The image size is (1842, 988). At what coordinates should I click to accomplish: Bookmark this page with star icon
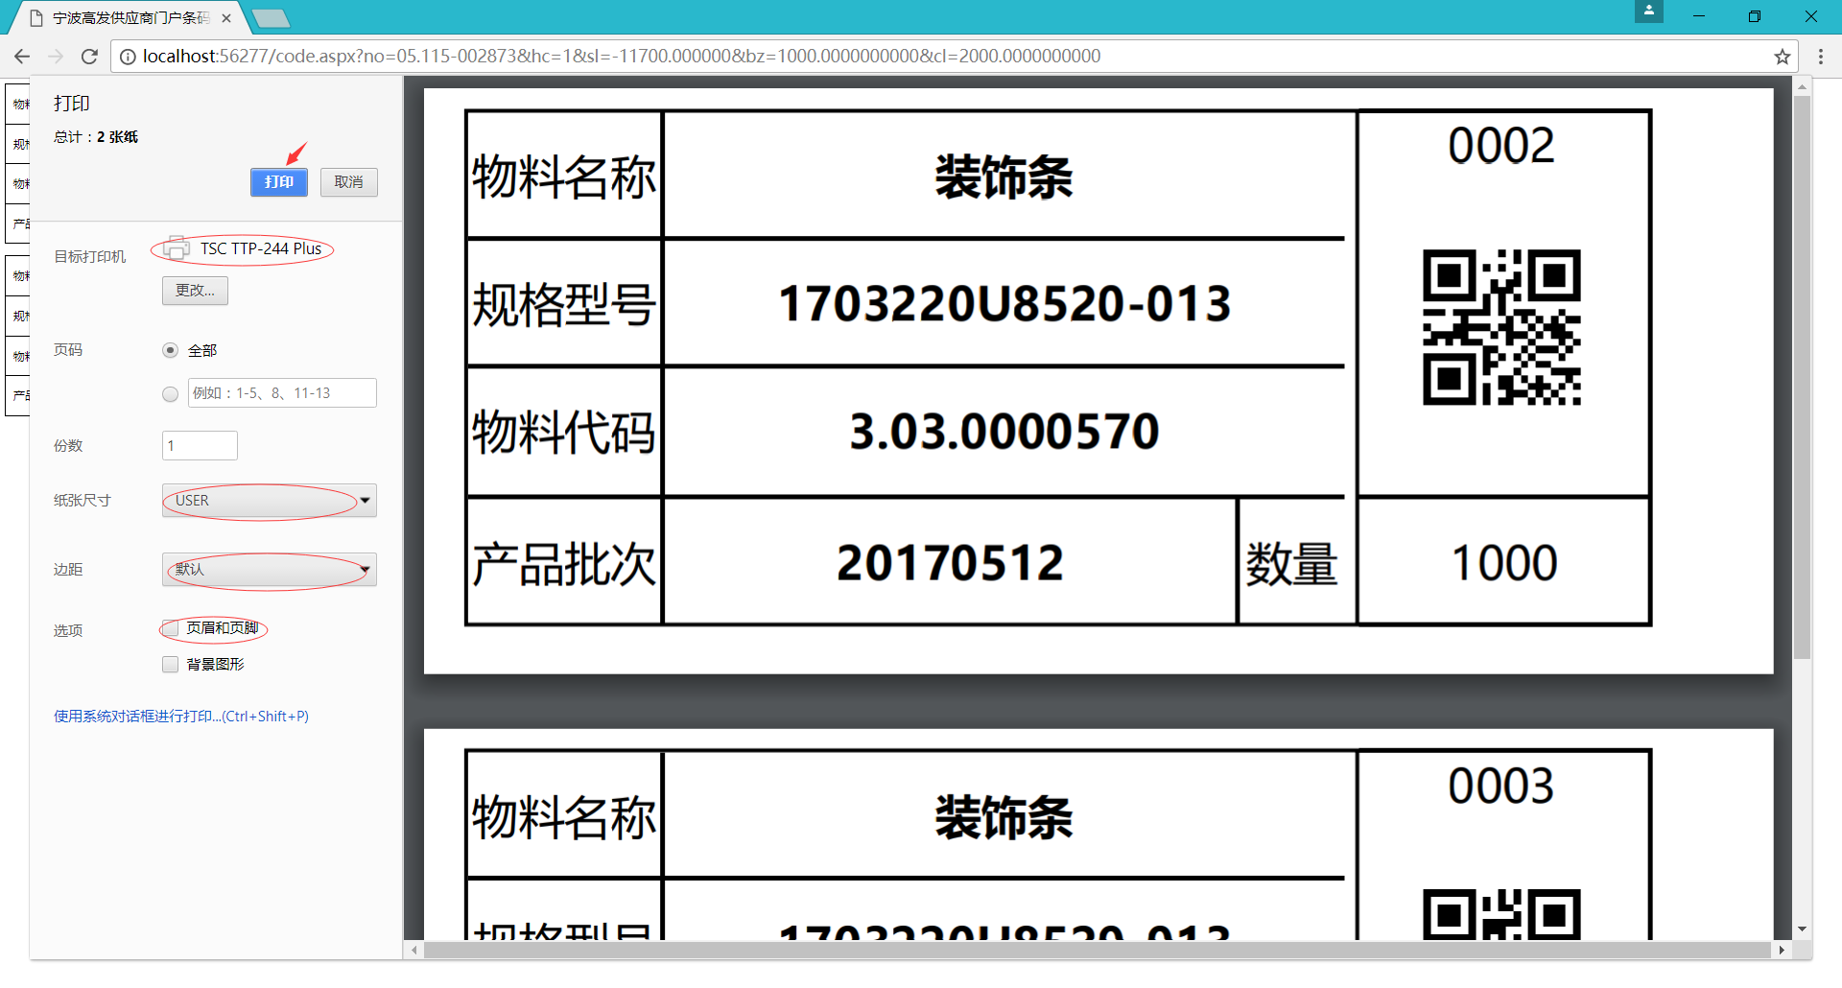[1782, 57]
